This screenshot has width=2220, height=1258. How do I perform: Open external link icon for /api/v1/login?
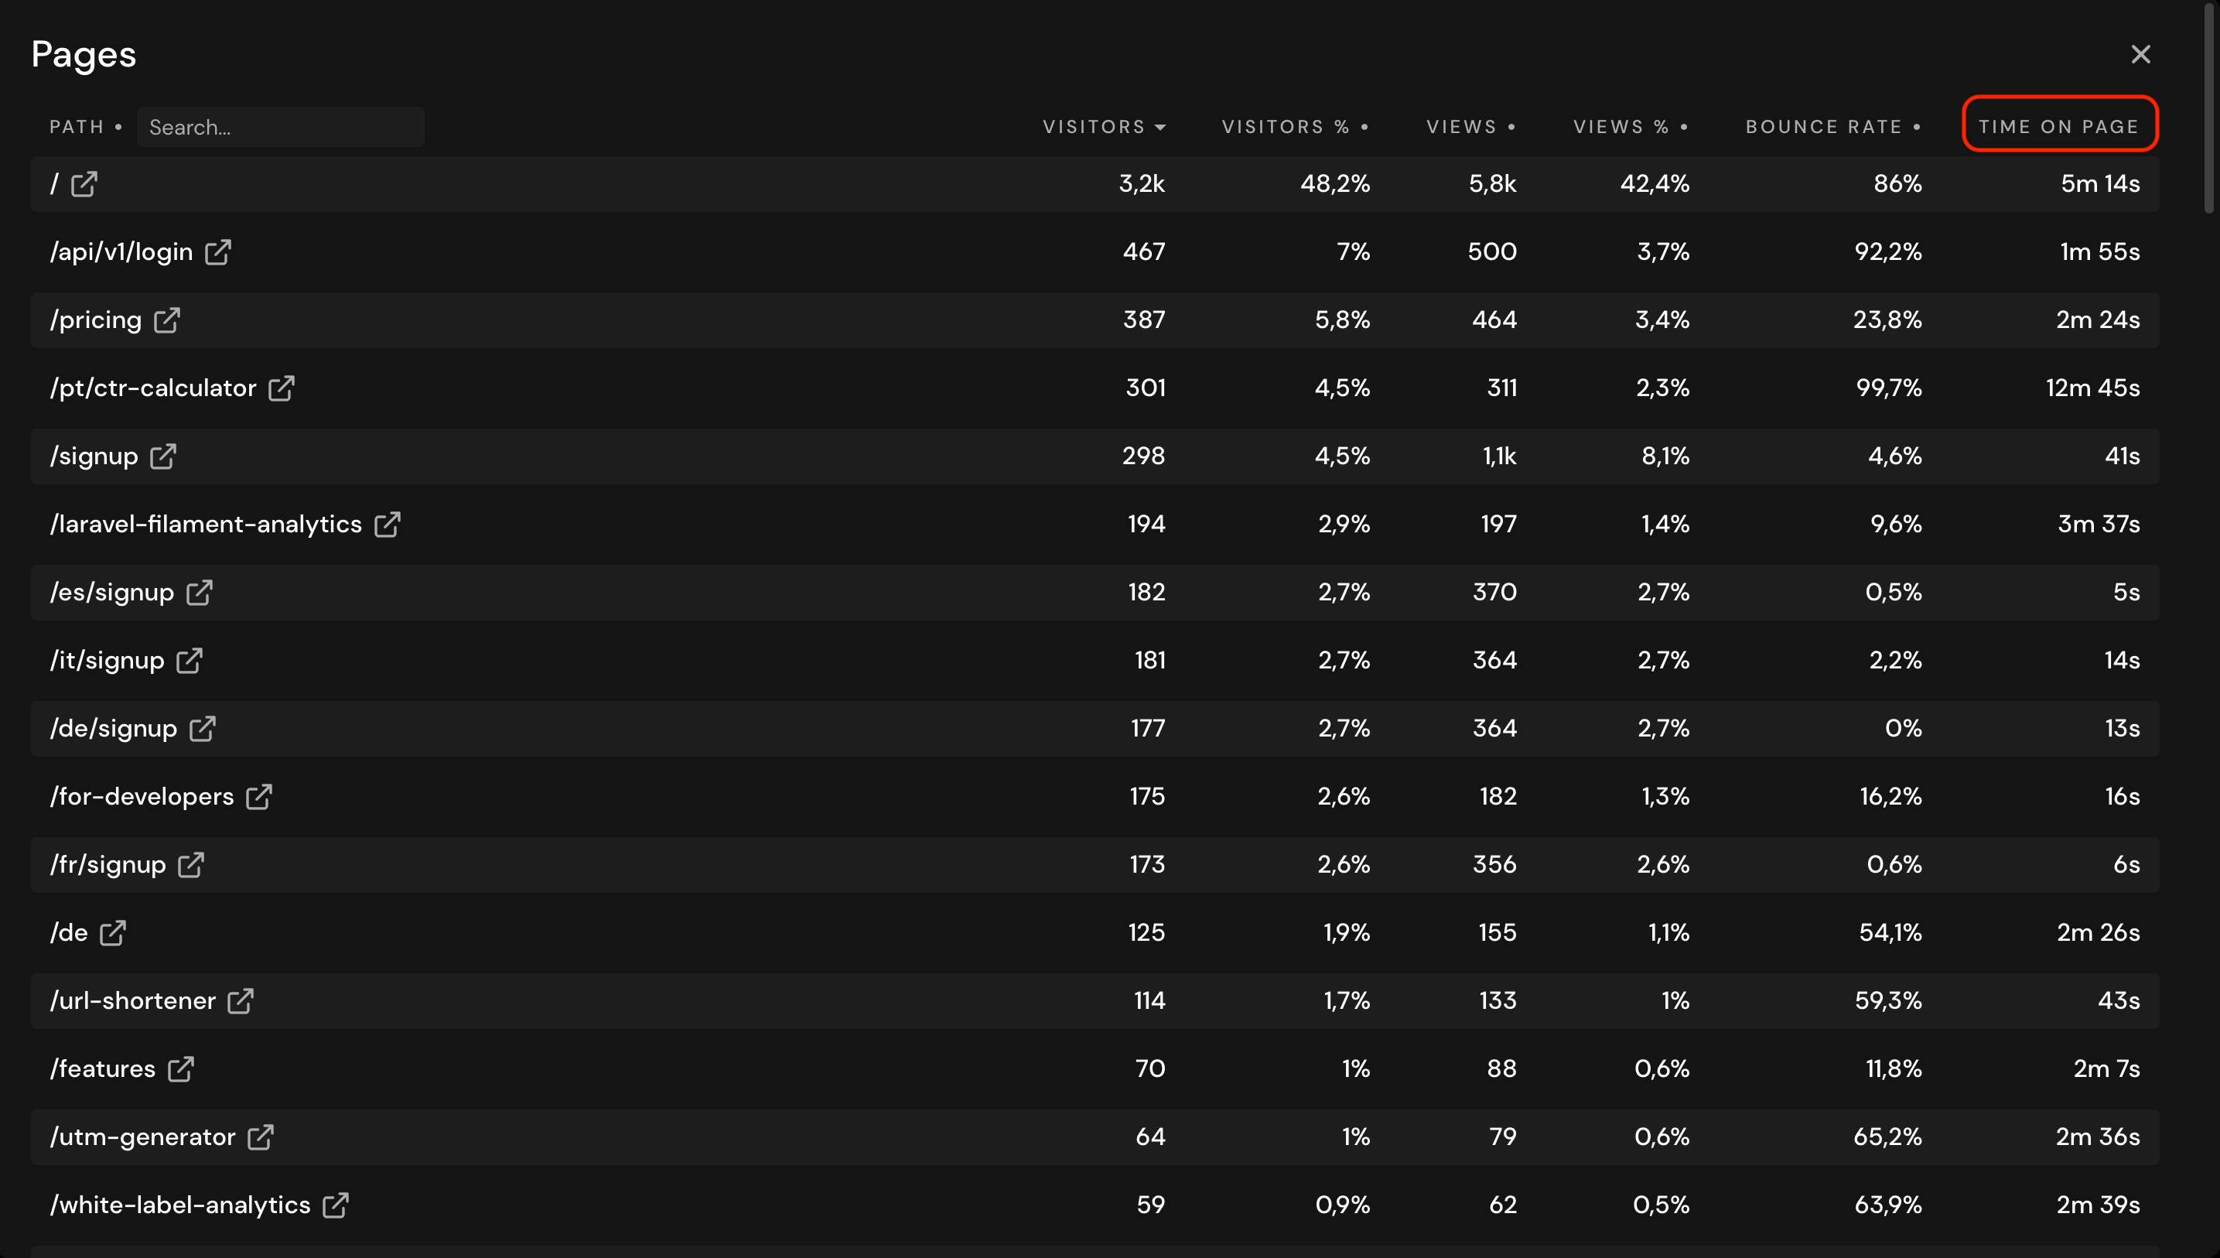point(217,252)
